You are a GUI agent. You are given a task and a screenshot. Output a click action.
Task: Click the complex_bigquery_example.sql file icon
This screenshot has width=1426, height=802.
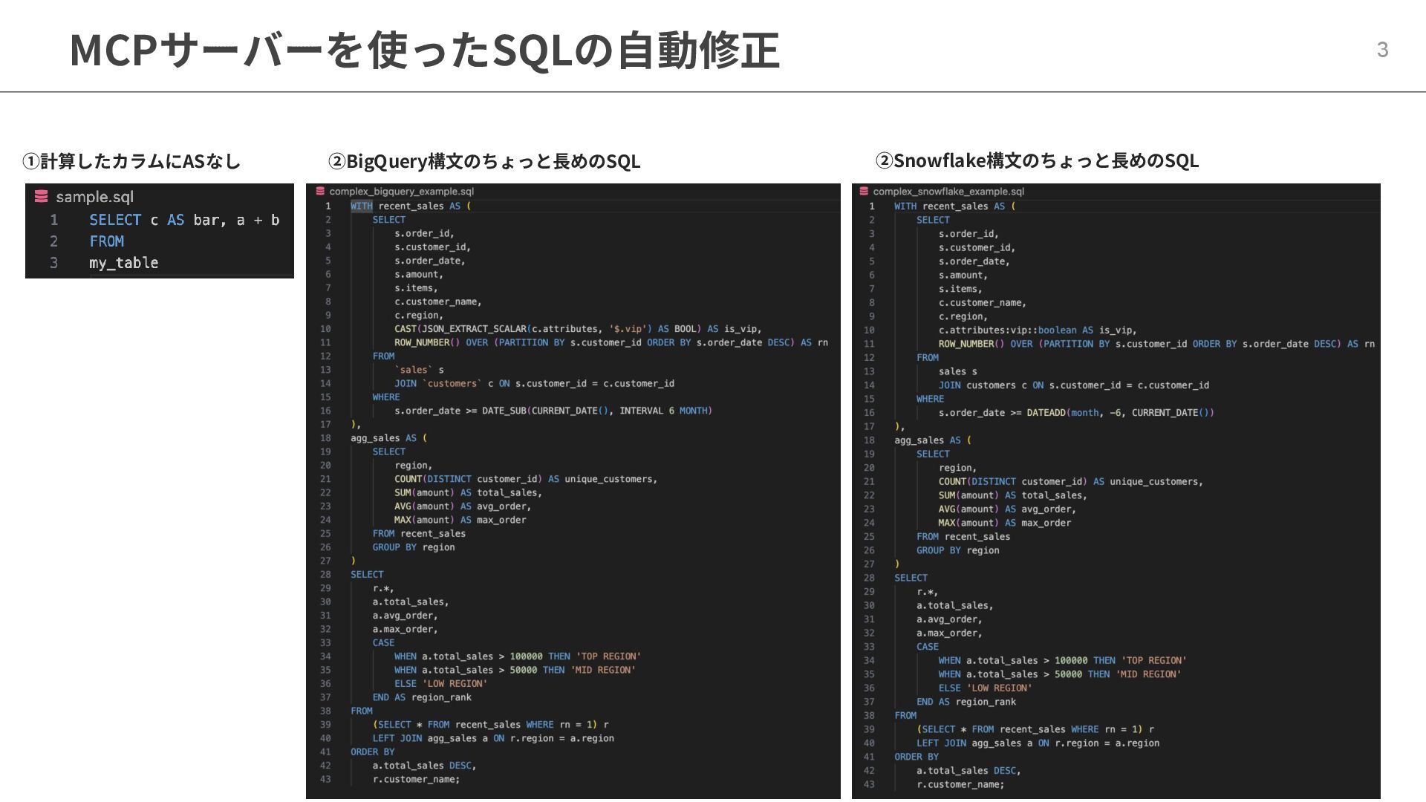[x=320, y=192]
